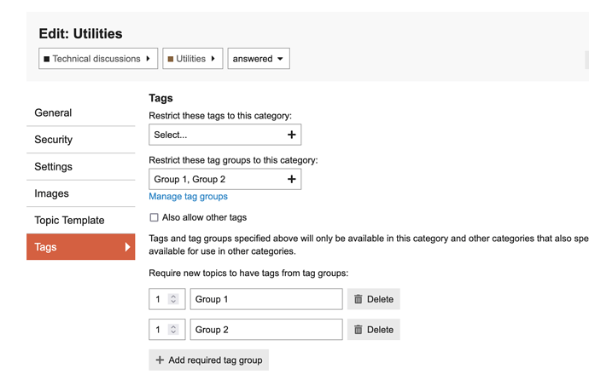Delete the Group 2 required tag group
Image resolution: width=589 pixels, height=380 pixels.
[374, 330]
